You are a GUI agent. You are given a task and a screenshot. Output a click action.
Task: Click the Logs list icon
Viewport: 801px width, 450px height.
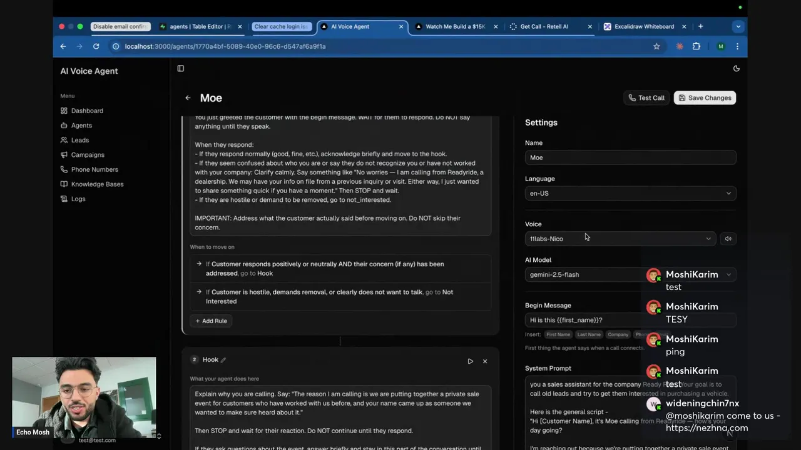pyautogui.click(x=64, y=199)
